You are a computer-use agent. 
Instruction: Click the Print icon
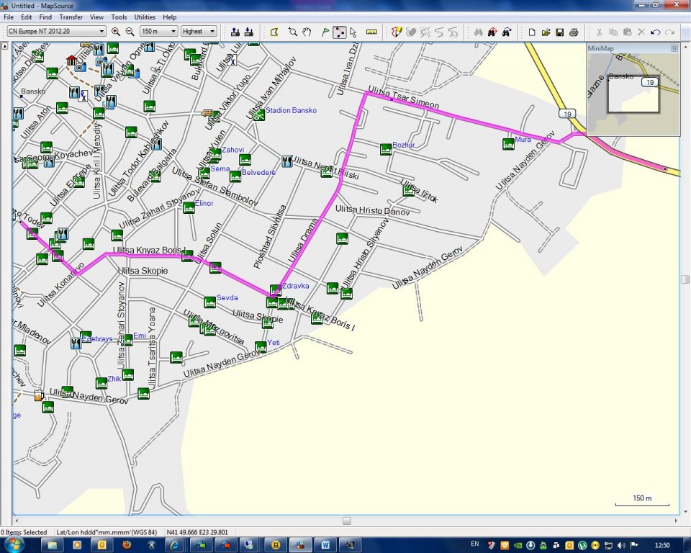574,32
